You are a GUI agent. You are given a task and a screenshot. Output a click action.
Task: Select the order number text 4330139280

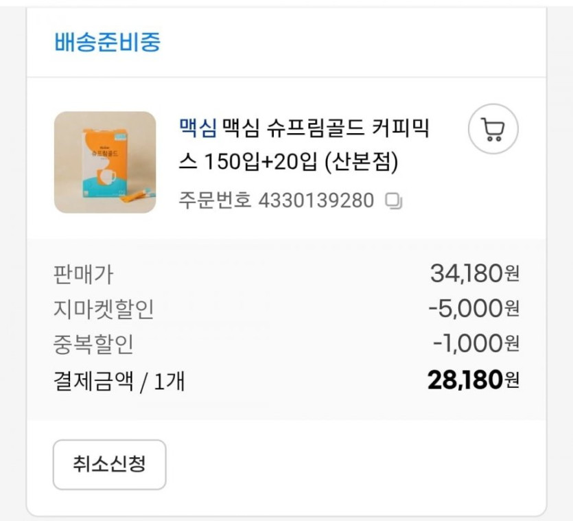(x=316, y=201)
